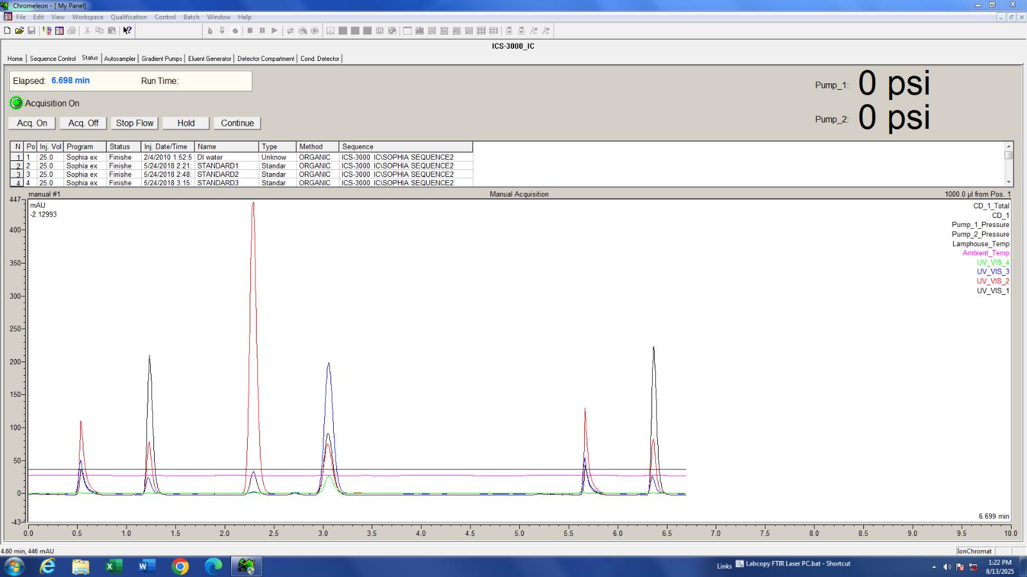
Task: Select the UV_VIS_2 signal label in legend
Action: tap(992, 281)
